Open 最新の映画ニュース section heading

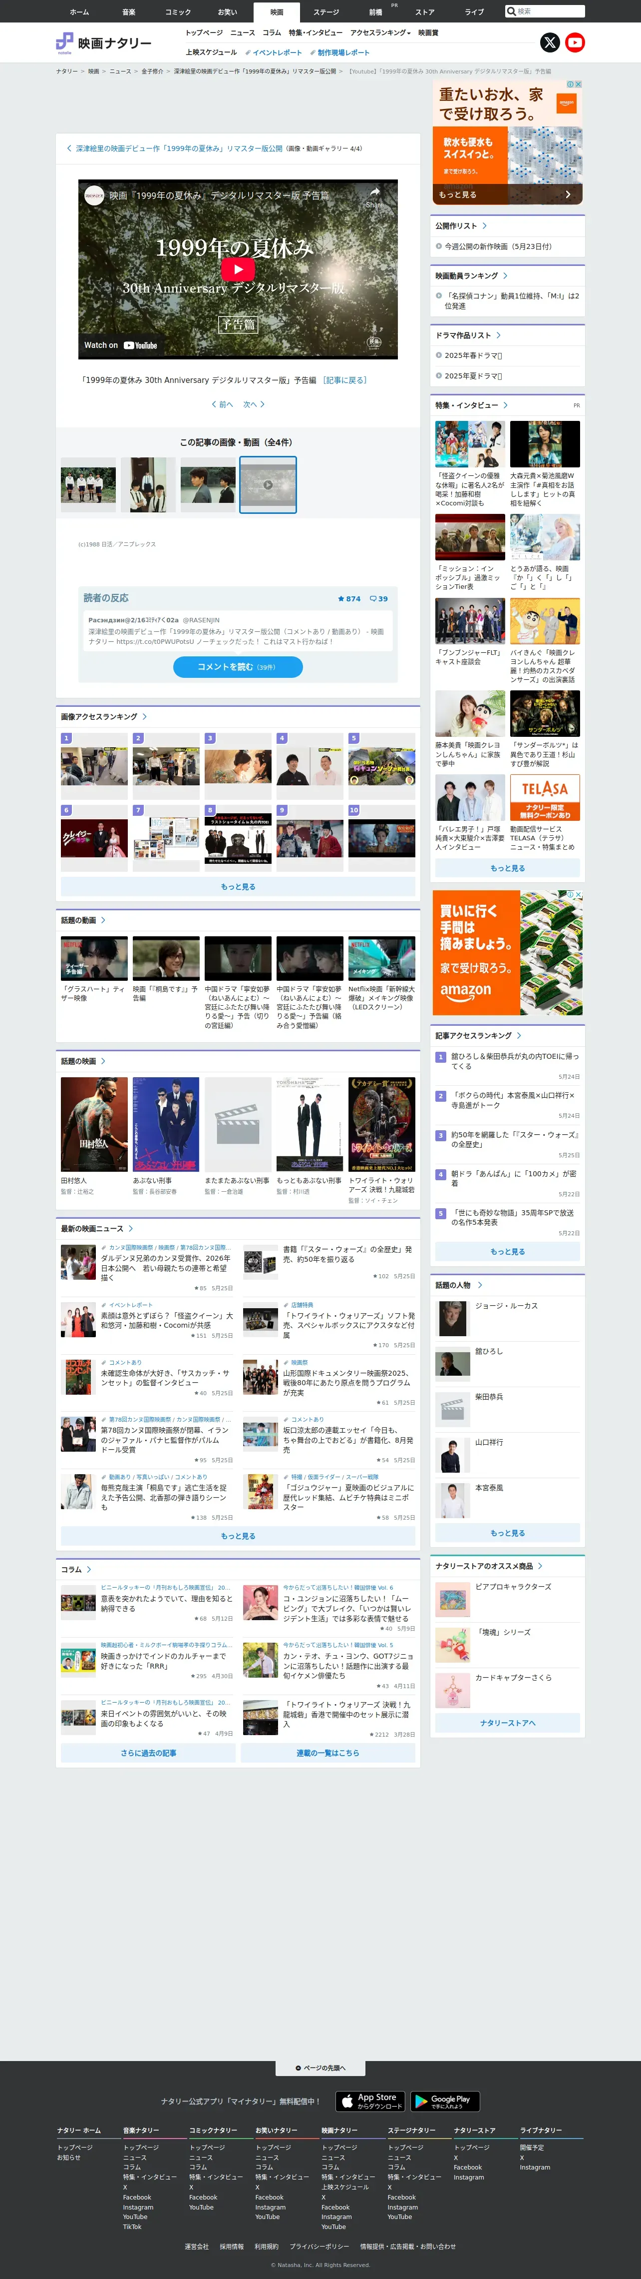pyautogui.click(x=96, y=1229)
